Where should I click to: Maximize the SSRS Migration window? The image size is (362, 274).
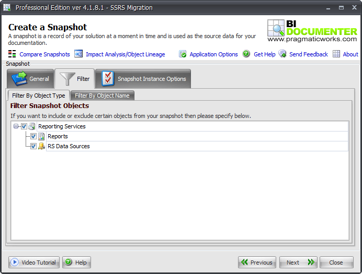pos(341,8)
